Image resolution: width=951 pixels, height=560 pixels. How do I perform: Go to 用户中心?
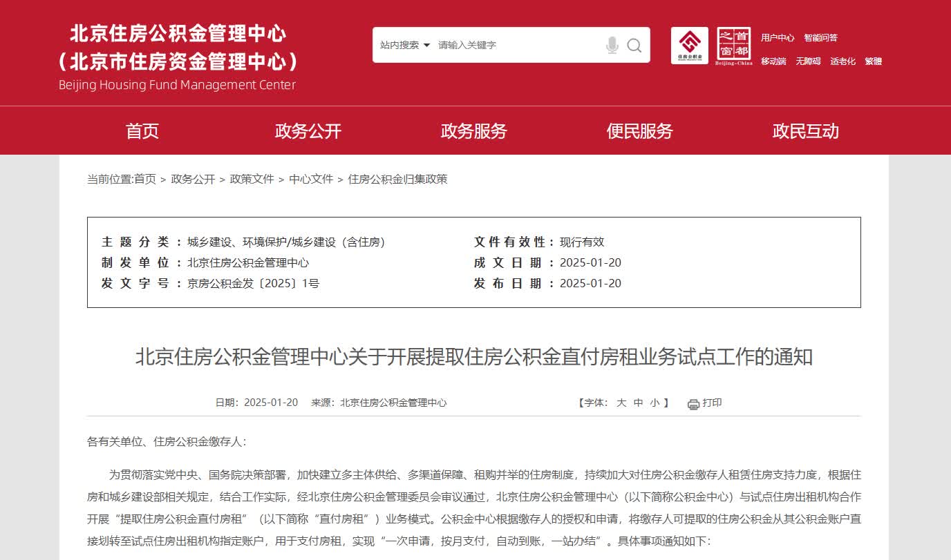[778, 38]
